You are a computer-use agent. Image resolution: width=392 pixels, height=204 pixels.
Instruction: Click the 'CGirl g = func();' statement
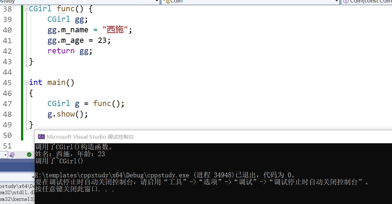click(x=86, y=104)
